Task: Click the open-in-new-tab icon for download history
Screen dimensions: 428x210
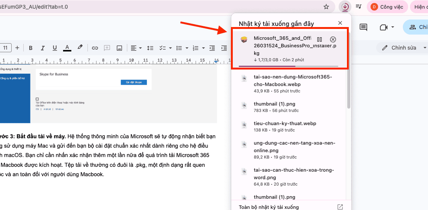Action: (340, 207)
